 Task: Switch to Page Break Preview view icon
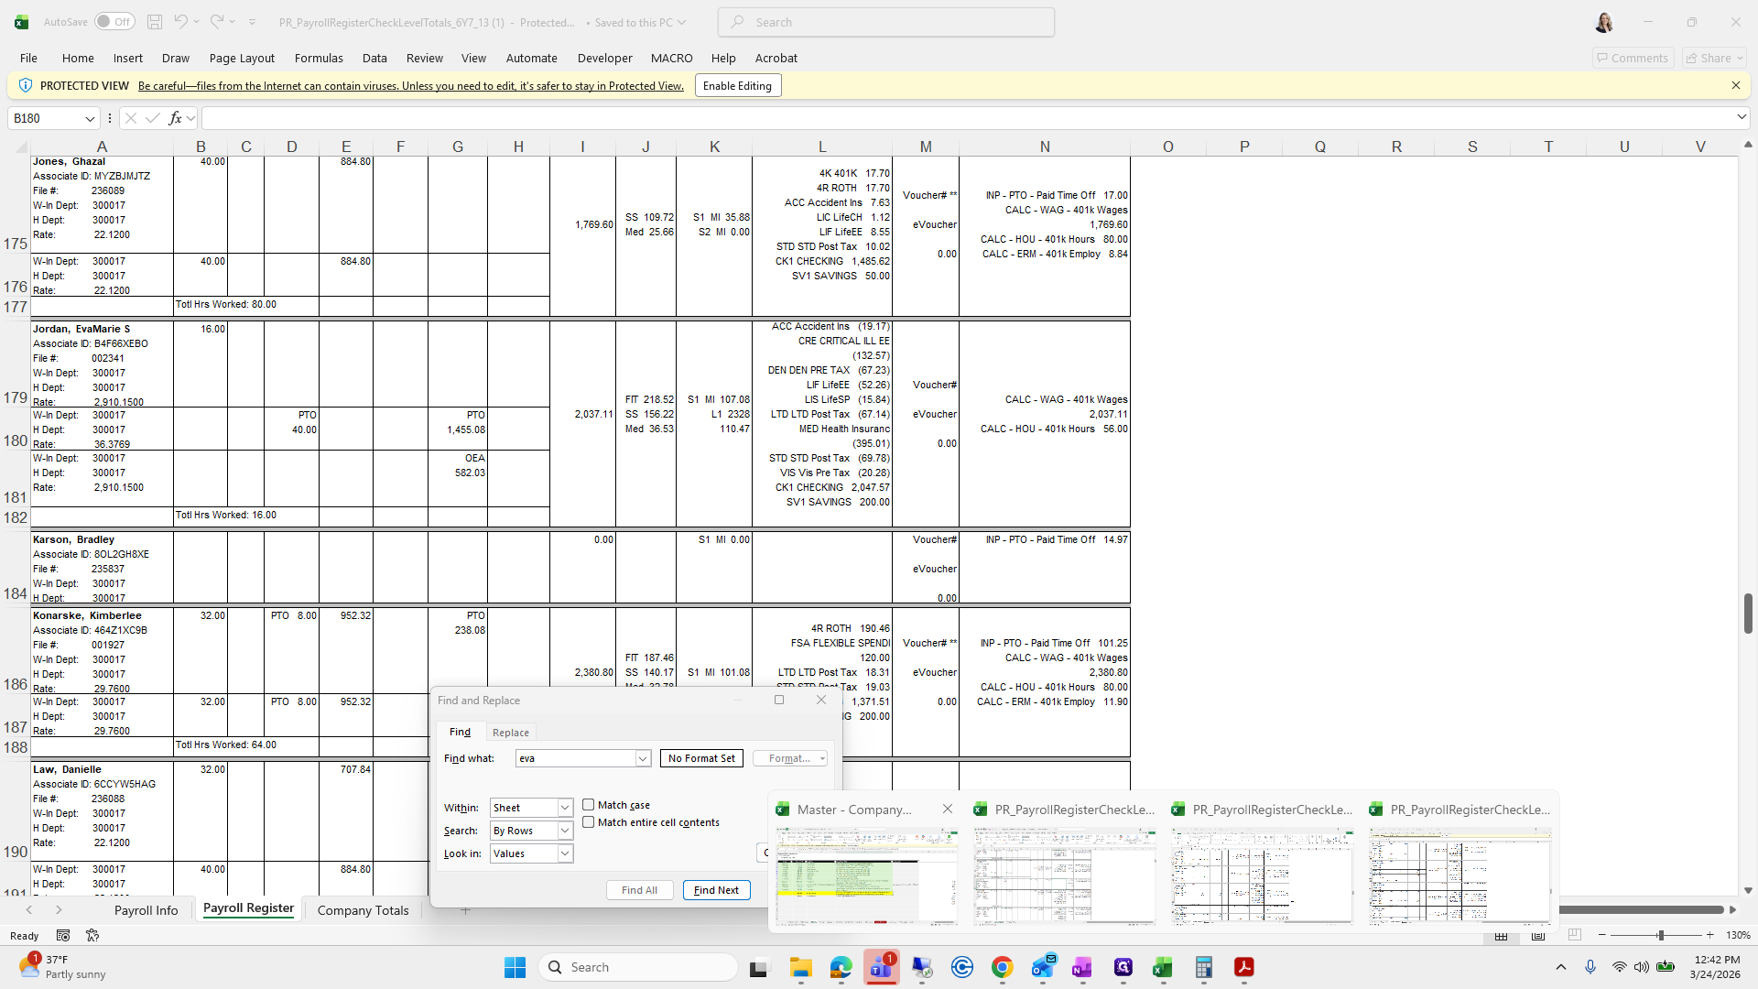point(1574,935)
